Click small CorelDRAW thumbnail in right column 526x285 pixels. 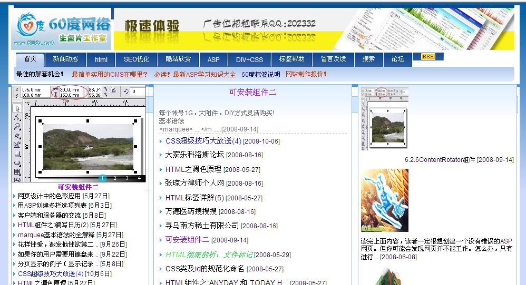point(384,118)
